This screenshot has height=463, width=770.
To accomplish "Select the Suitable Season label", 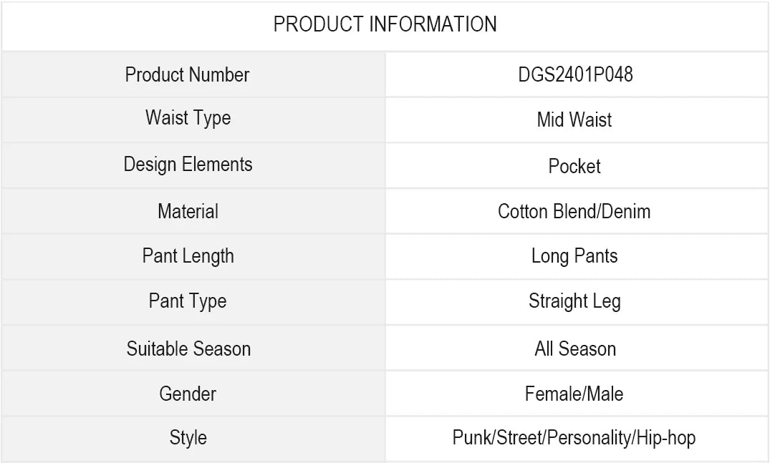I will pyautogui.click(x=188, y=349).
